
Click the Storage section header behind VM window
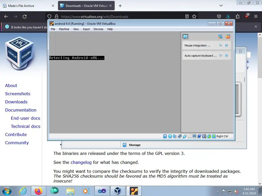(135, 145)
